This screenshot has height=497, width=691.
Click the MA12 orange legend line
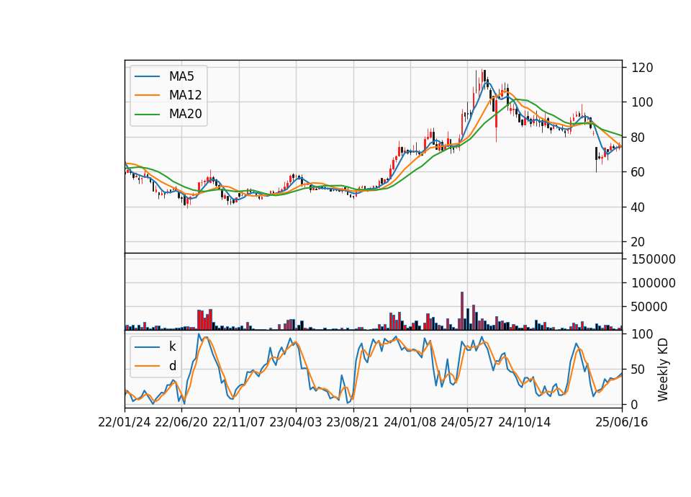coord(147,95)
